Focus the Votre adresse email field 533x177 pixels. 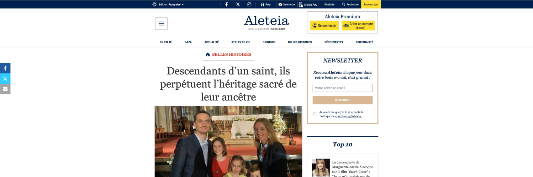(343, 88)
